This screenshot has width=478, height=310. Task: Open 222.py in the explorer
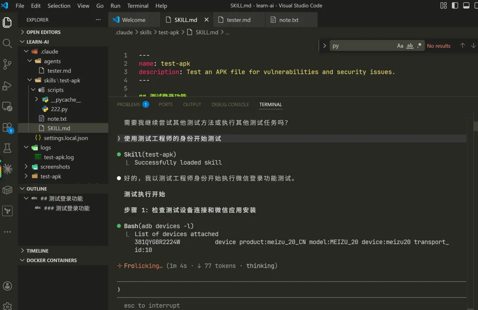point(59,109)
